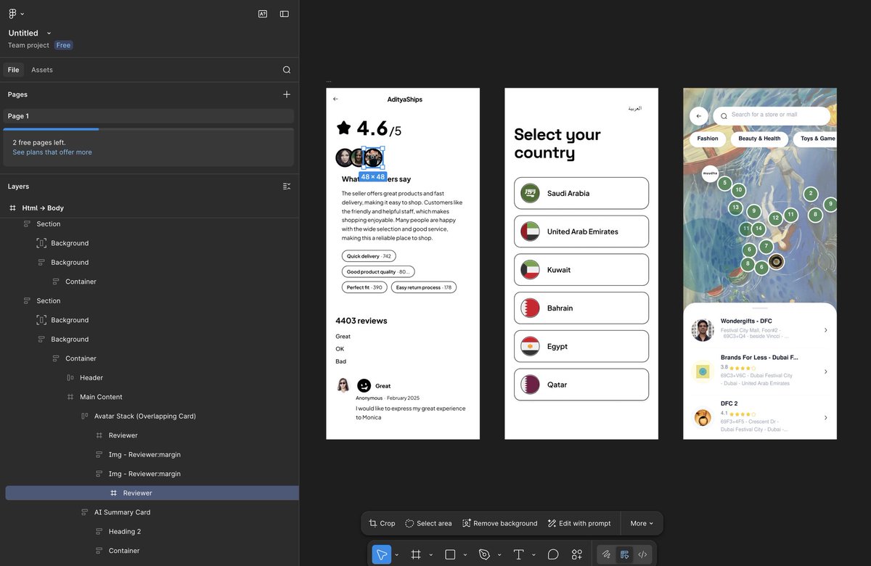871x566 pixels.
Task: Click free pages usage progress bar
Action: click(x=149, y=129)
